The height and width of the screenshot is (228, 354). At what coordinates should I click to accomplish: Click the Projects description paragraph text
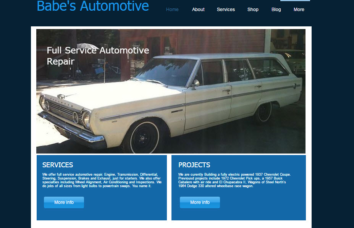click(234, 180)
